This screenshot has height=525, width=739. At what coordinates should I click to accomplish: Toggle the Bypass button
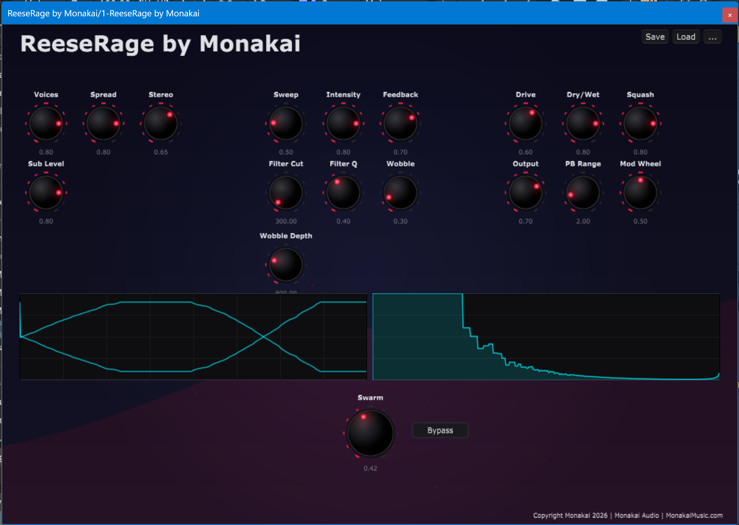pyautogui.click(x=440, y=430)
